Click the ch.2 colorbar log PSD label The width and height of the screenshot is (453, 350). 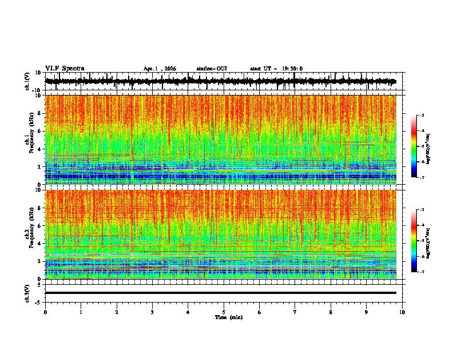[x=428, y=243]
